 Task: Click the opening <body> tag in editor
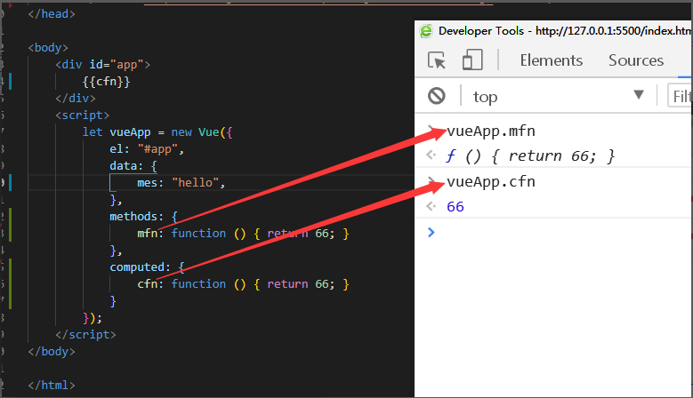click(48, 48)
